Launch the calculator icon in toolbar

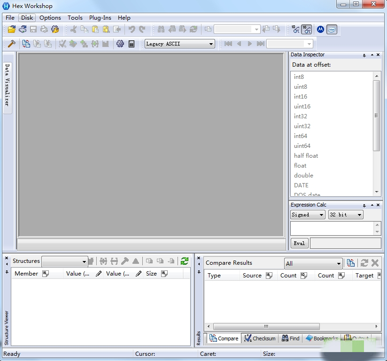tap(132, 44)
